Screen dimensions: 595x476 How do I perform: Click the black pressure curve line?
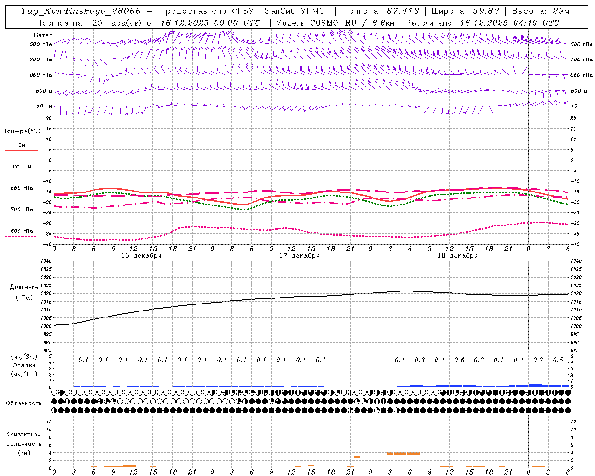311,297
